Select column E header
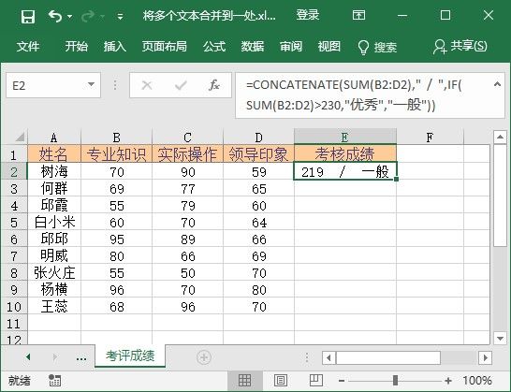Viewport: 511px width, 392px height. click(345, 138)
